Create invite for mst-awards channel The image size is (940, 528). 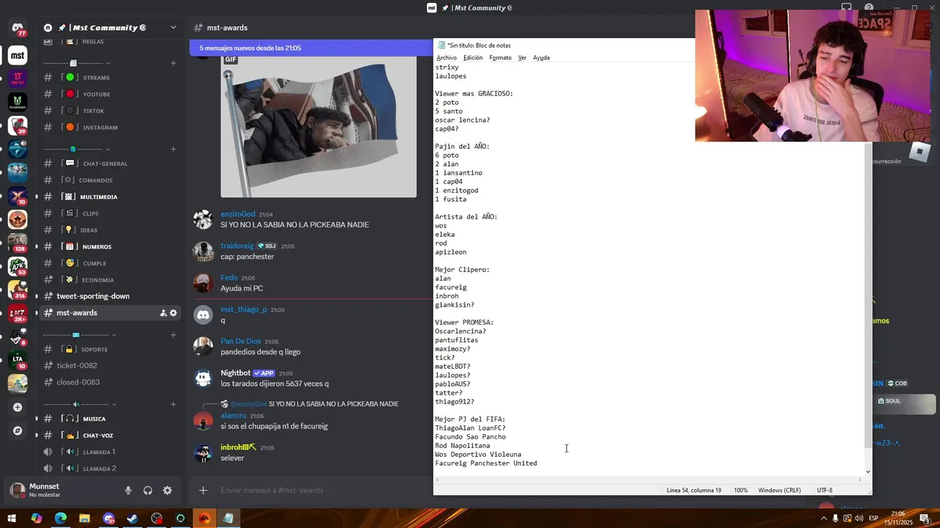pos(163,313)
